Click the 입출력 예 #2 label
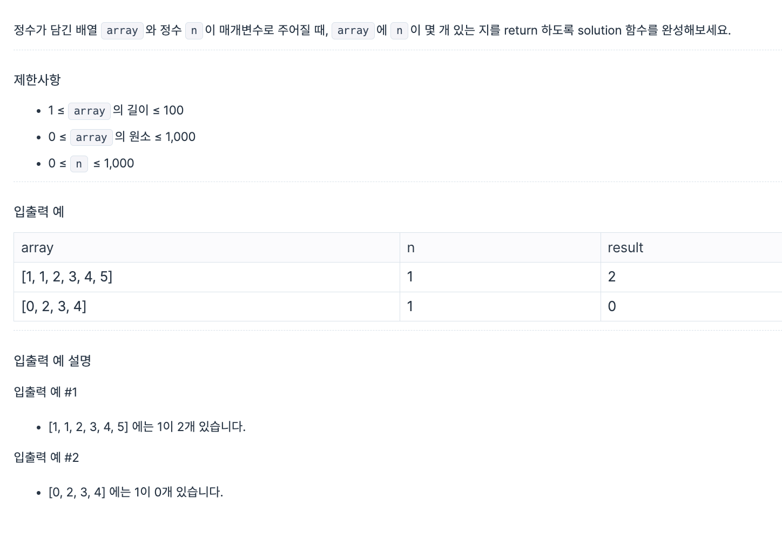The height and width of the screenshot is (551, 782). coord(46,458)
